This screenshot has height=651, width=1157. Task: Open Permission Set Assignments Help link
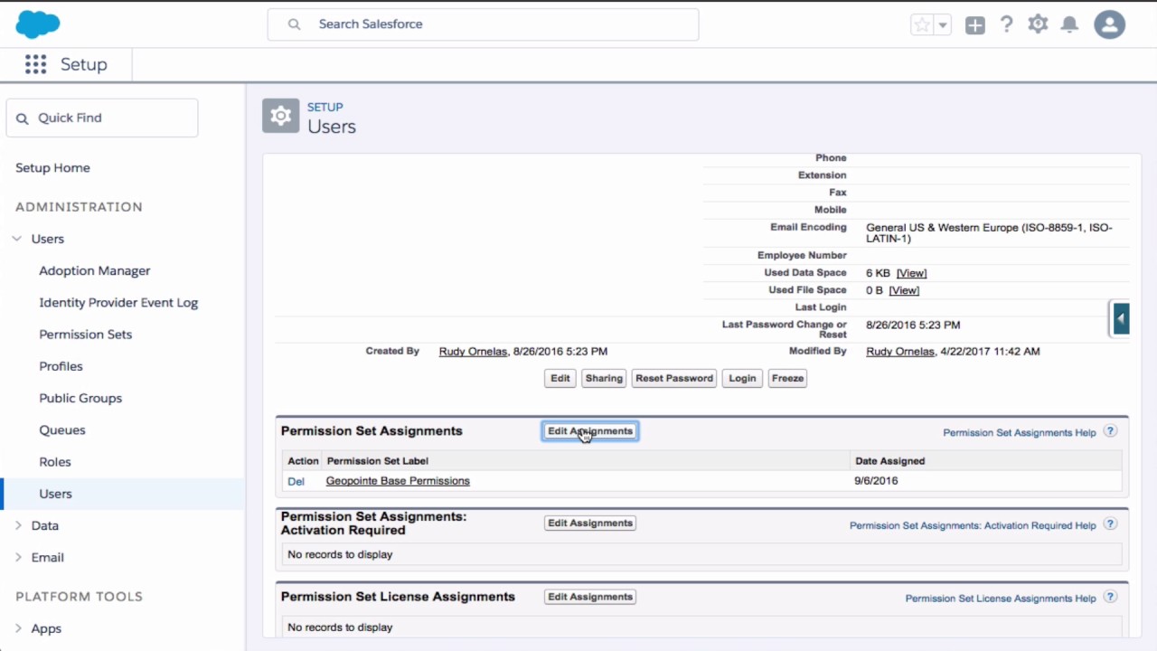[x=1020, y=432]
